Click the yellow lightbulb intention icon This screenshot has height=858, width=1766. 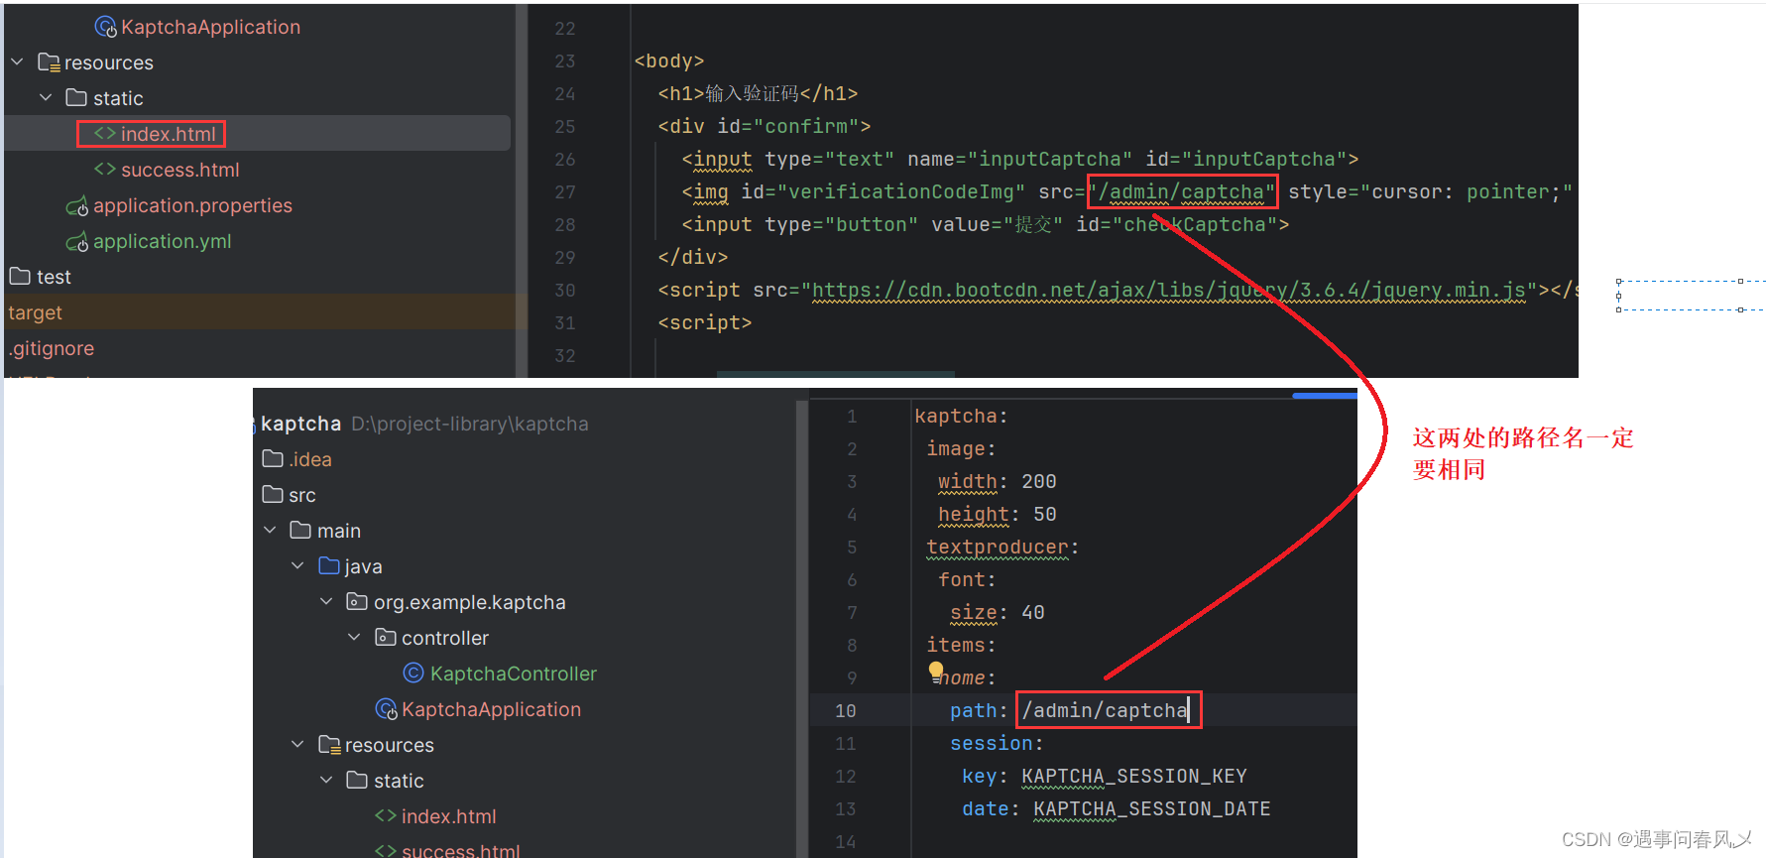[x=936, y=671]
